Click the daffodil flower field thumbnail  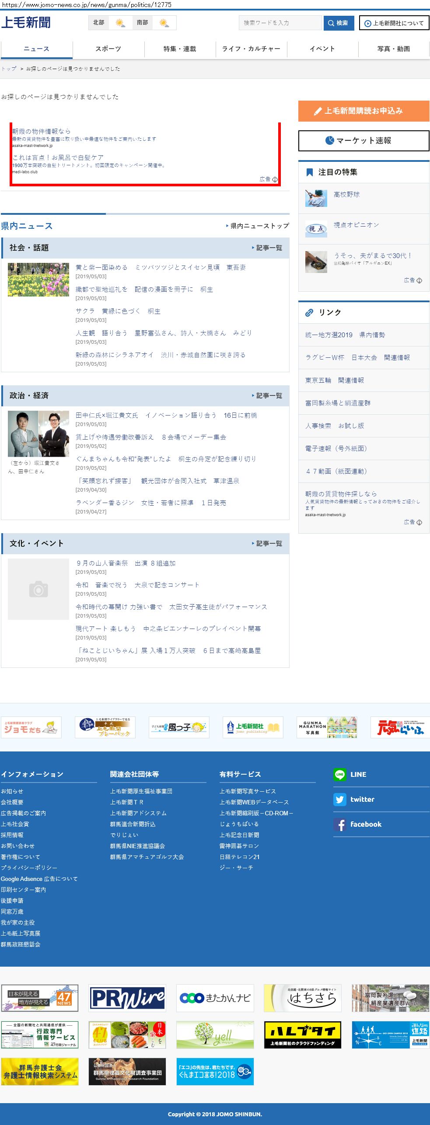point(38,280)
